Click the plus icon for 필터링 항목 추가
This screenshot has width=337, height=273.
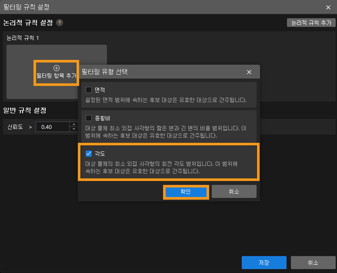point(56,68)
